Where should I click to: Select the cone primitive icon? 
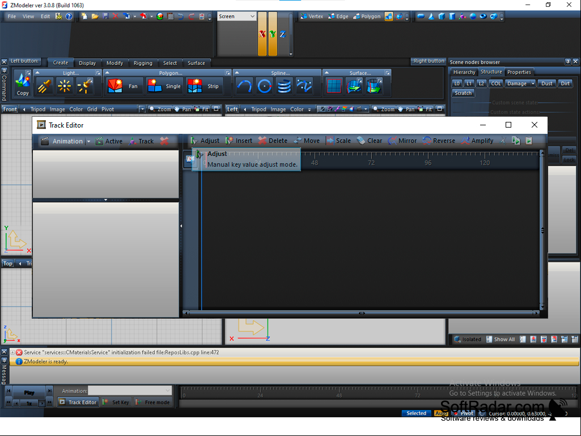(431, 16)
